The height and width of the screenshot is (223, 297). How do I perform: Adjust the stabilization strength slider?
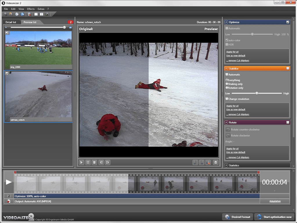tap(257, 93)
